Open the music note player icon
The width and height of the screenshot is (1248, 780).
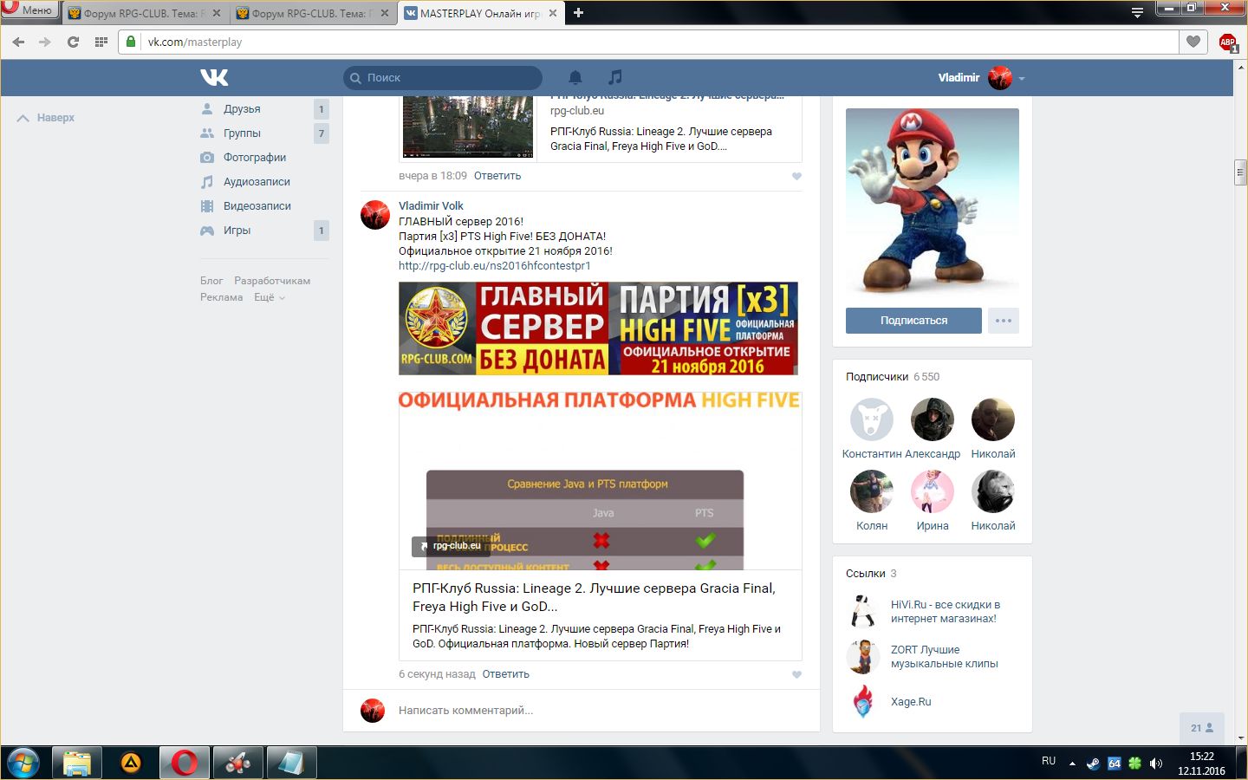click(x=614, y=78)
